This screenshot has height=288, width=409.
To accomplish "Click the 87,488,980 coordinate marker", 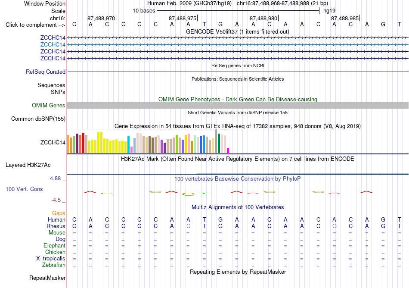I will pyautogui.click(x=263, y=18).
